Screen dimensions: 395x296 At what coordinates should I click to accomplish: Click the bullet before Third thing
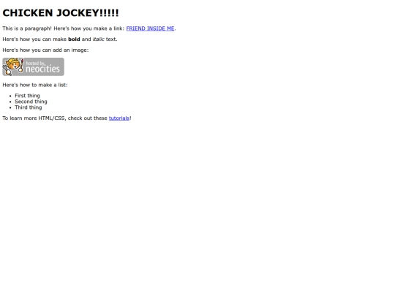(x=10, y=107)
